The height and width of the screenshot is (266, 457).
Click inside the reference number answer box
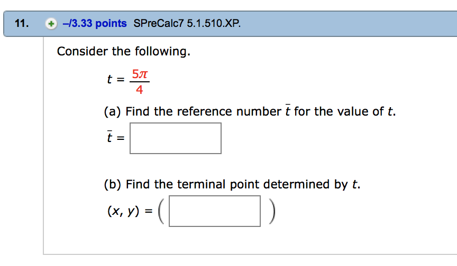176,138
